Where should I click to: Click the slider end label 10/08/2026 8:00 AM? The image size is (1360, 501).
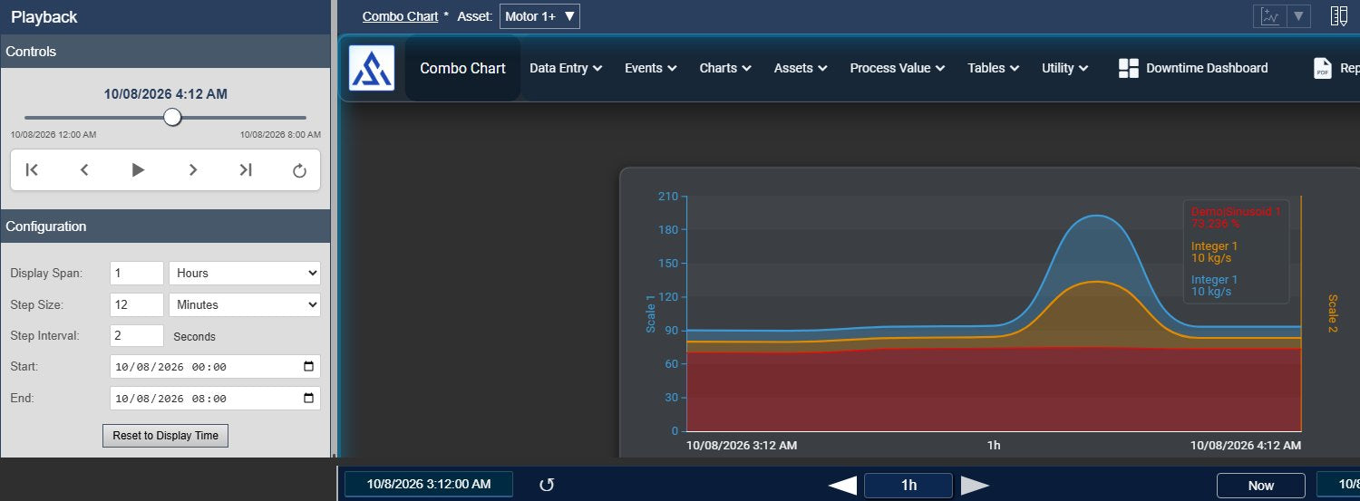(280, 134)
